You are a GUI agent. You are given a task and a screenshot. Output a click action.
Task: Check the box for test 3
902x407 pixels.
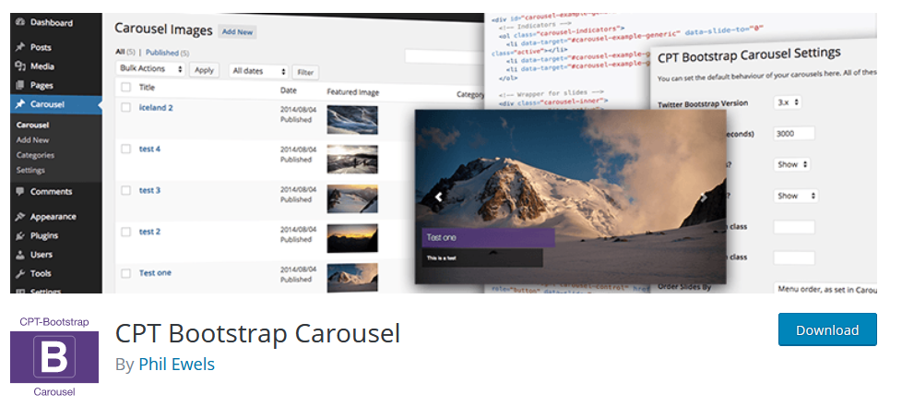[126, 190]
